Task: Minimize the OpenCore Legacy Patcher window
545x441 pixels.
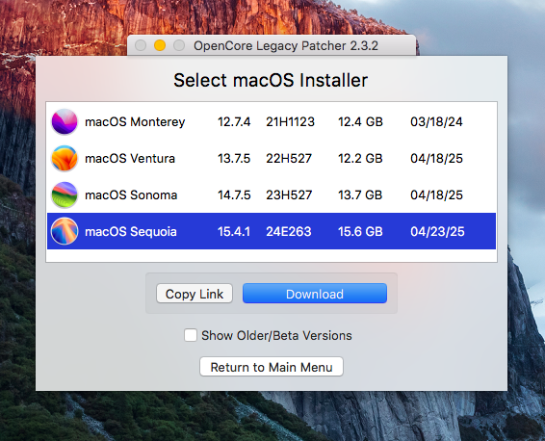Action: coord(160,45)
